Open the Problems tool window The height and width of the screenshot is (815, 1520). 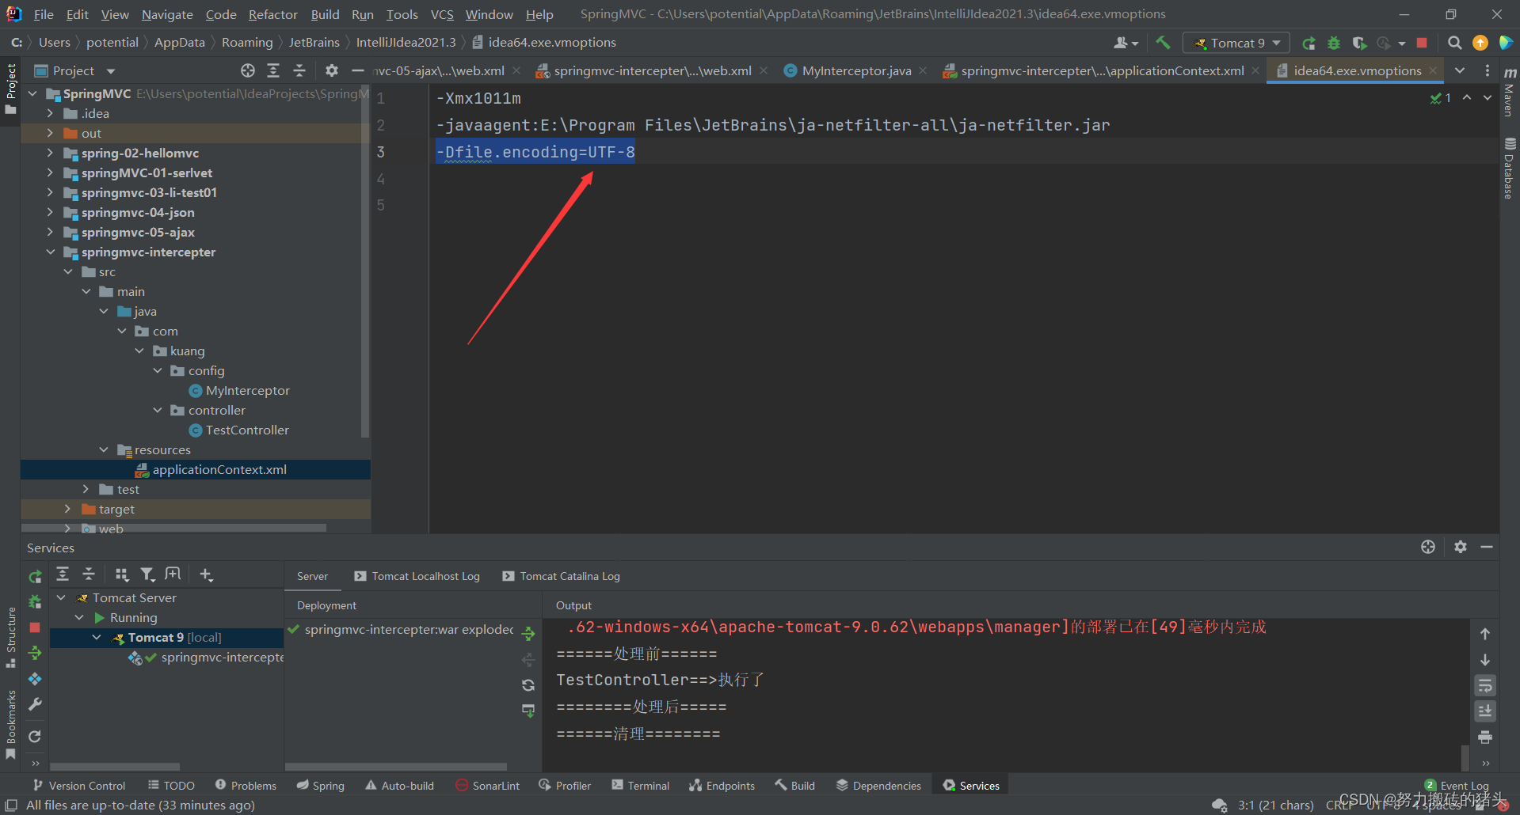[x=246, y=786]
